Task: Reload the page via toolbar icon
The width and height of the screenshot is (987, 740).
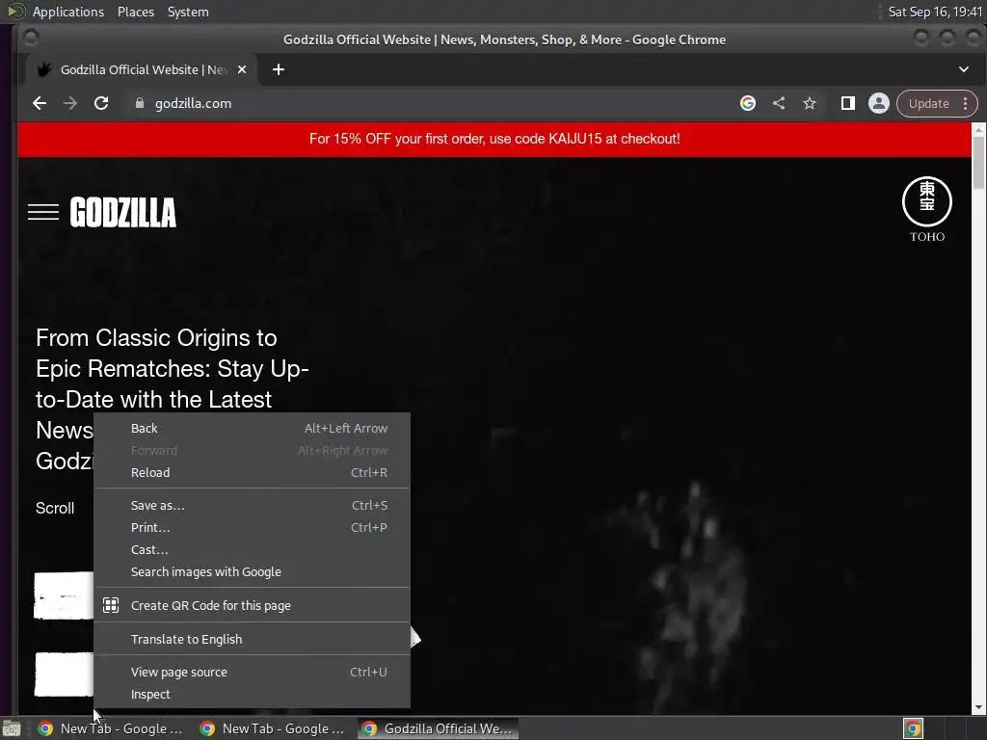Action: click(x=100, y=103)
